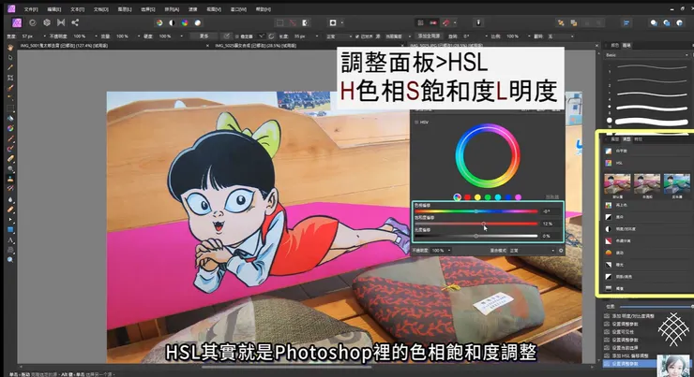694x377 pixels.
Task: Click the saturation shift slider handle
Action: point(484,224)
